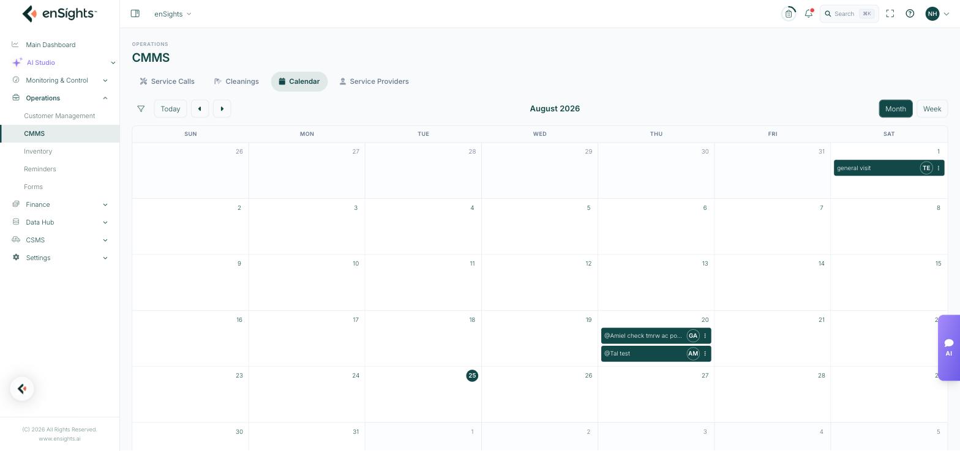This screenshot has height=451, width=960.
Task: Go to previous month arrow
Action: (x=200, y=109)
